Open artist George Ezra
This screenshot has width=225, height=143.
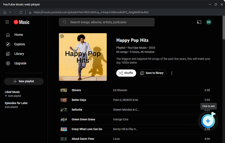point(121,119)
